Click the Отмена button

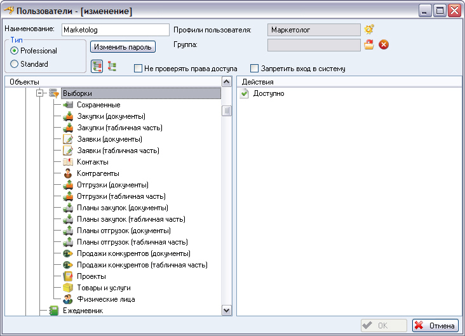click(435, 325)
